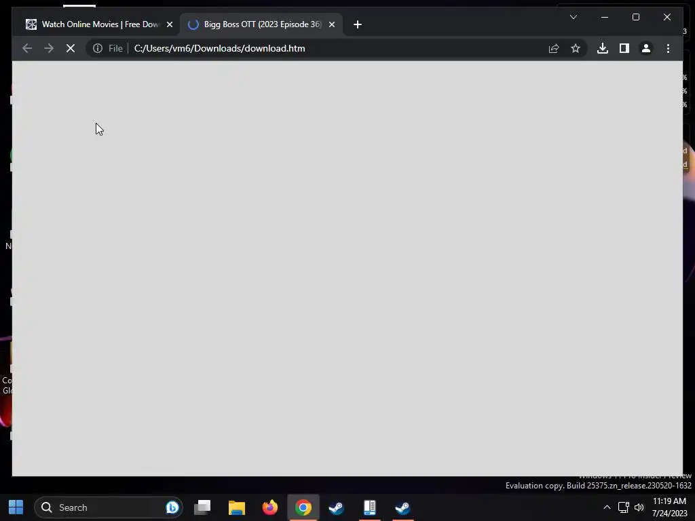Open network status tray icon
This screenshot has height=521, width=695.
coord(623,507)
